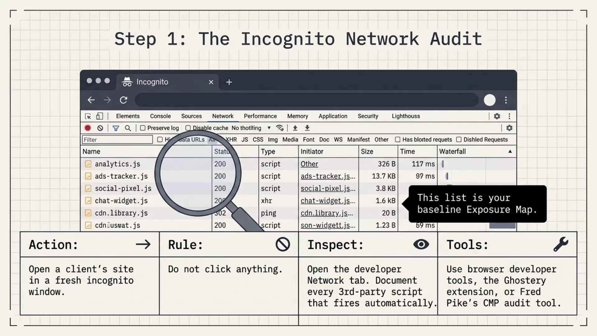Filter requests by WS type
Screen dimensions: 597x336
(x=338, y=140)
